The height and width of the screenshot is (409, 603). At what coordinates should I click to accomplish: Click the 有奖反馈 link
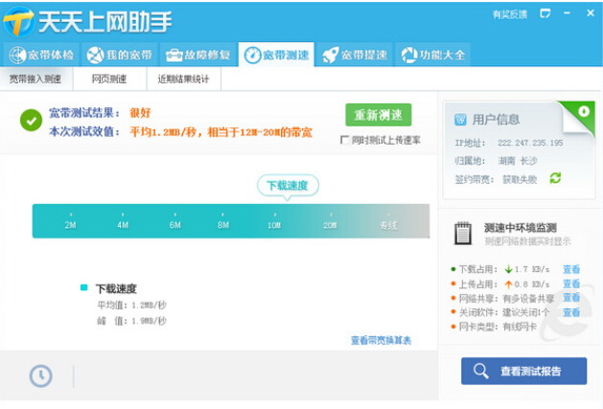click(x=510, y=14)
